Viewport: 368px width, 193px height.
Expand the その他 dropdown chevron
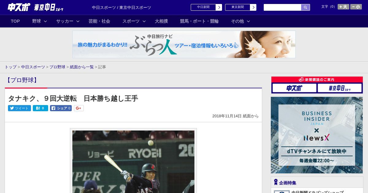pyautogui.click(x=248, y=21)
